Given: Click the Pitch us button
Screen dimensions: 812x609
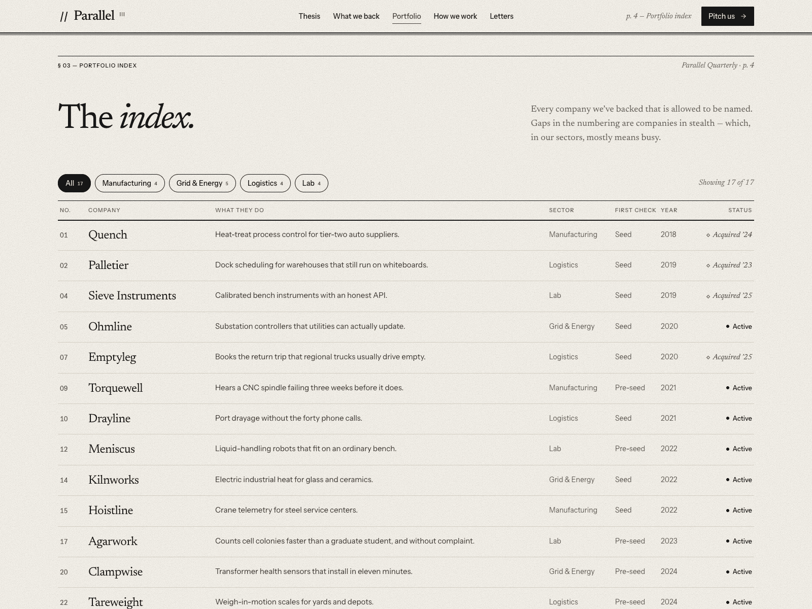Looking at the screenshot, I should click(728, 16).
